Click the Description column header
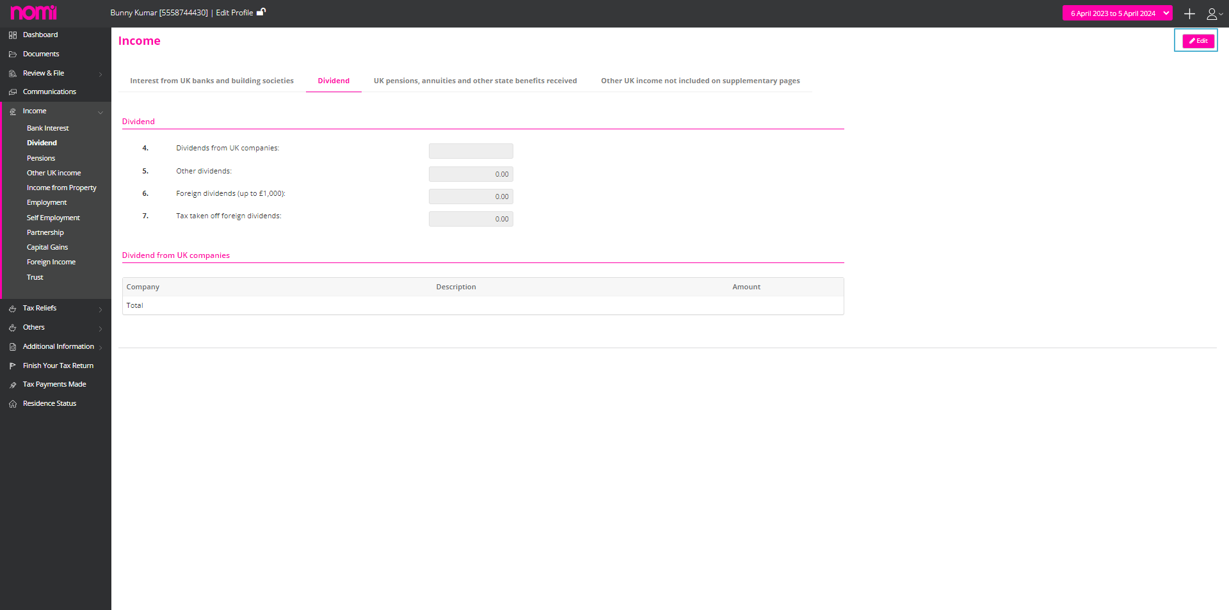The height and width of the screenshot is (610, 1229). tap(456, 287)
